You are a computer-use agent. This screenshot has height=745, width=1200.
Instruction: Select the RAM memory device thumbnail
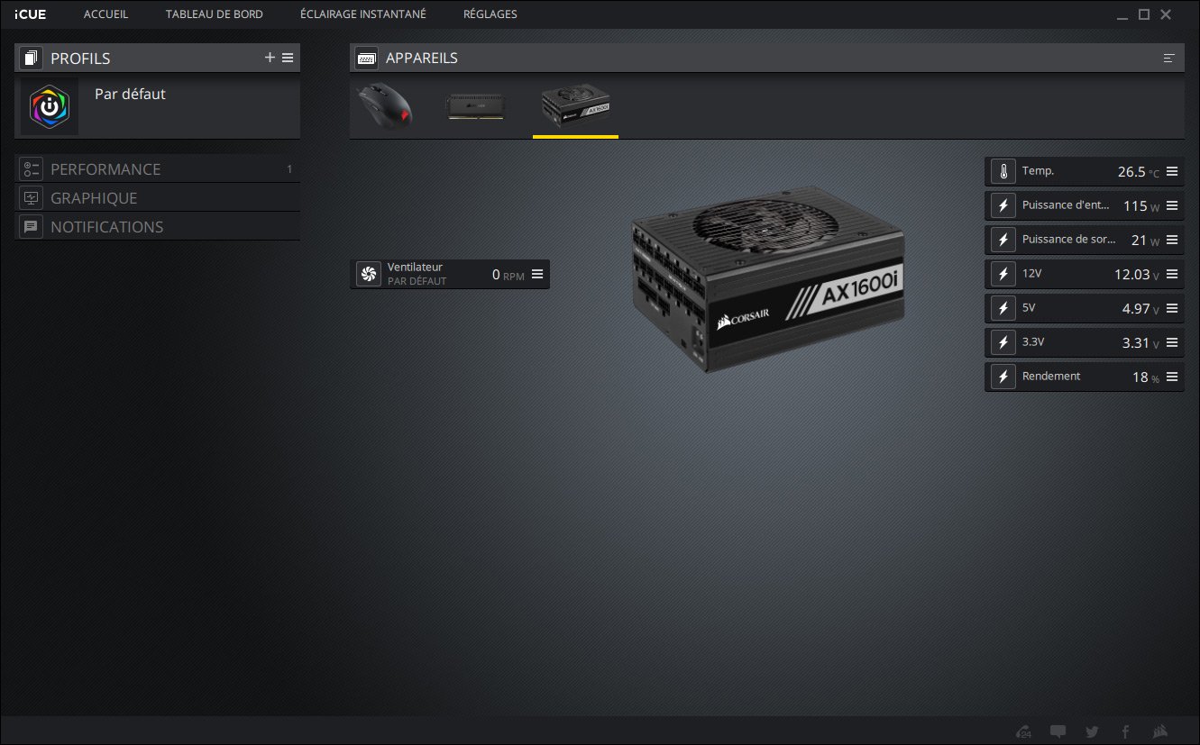[x=477, y=107]
